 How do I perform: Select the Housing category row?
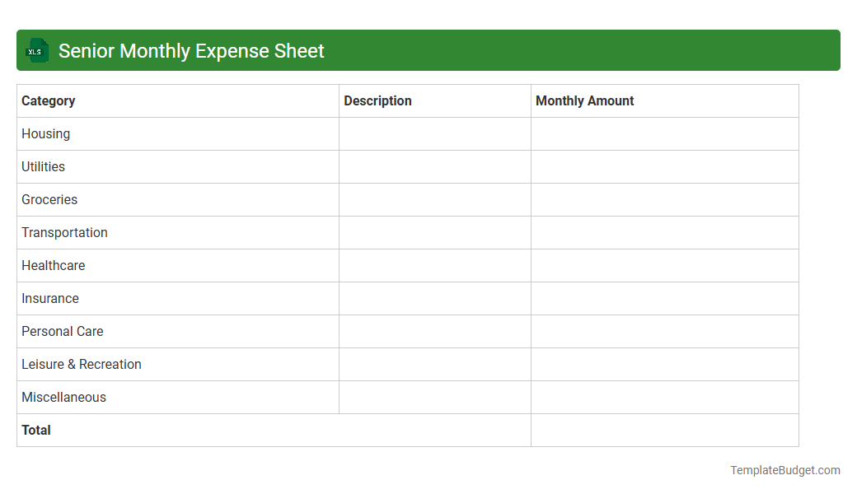pyautogui.click(x=45, y=133)
